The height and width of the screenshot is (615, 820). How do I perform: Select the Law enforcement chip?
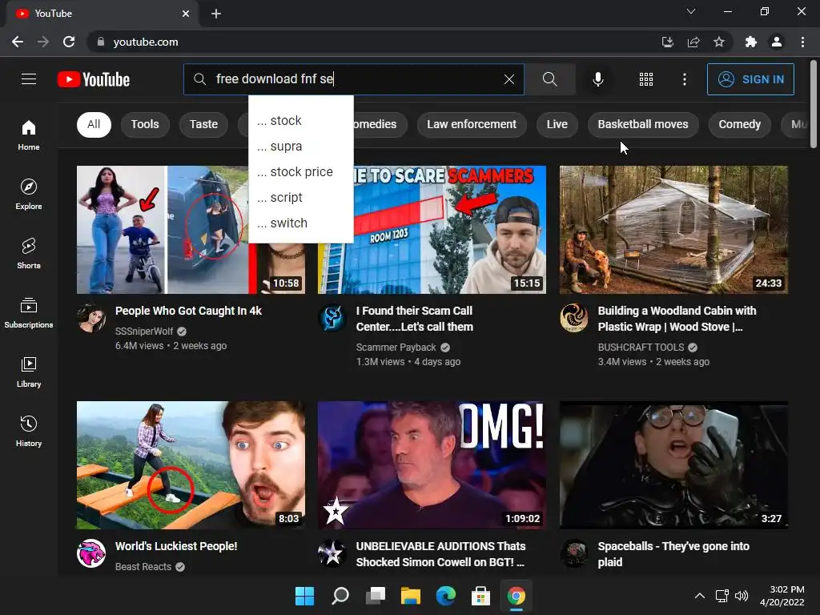tap(471, 124)
